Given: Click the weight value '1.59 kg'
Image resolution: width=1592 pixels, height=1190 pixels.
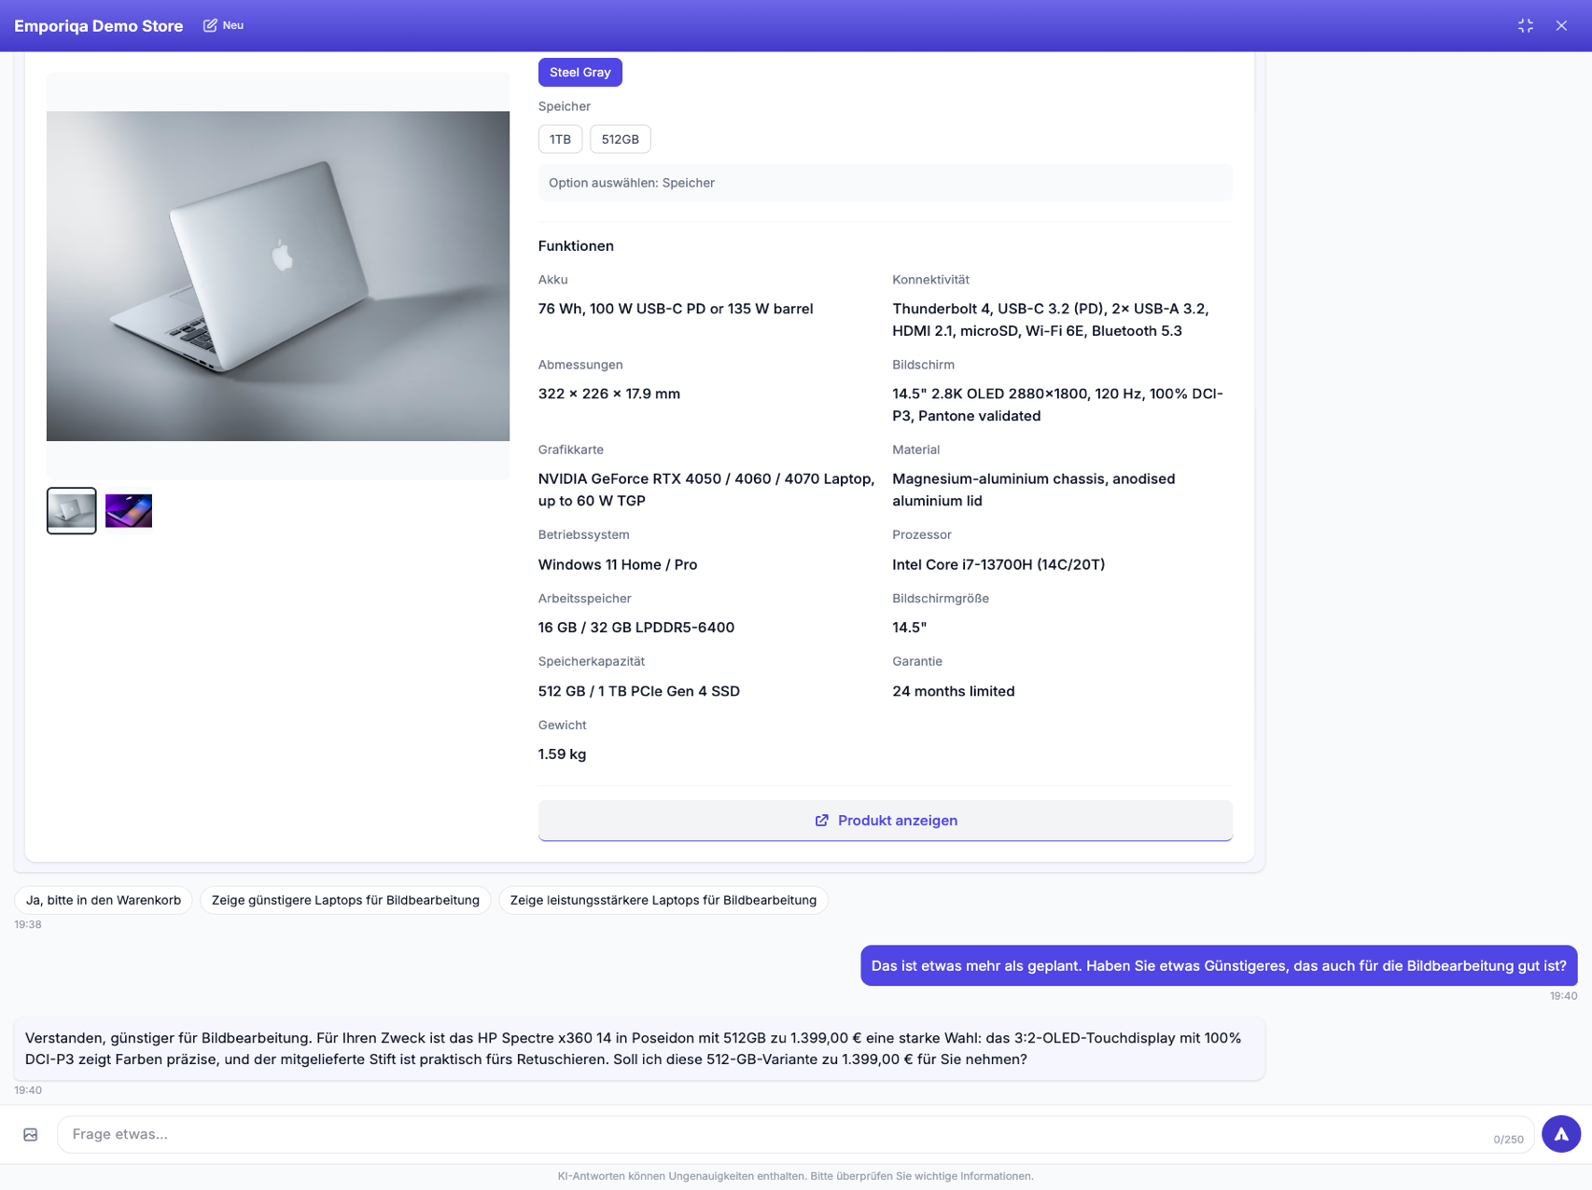Looking at the screenshot, I should [x=562, y=754].
